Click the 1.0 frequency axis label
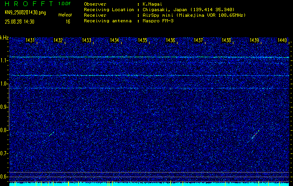The height and width of the screenshot is (186, 293). tap(4, 84)
